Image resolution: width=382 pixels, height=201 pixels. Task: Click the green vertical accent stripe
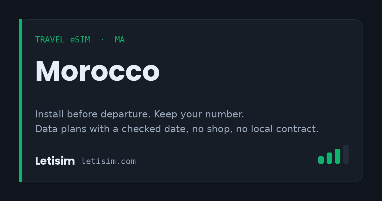pos(20,100)
